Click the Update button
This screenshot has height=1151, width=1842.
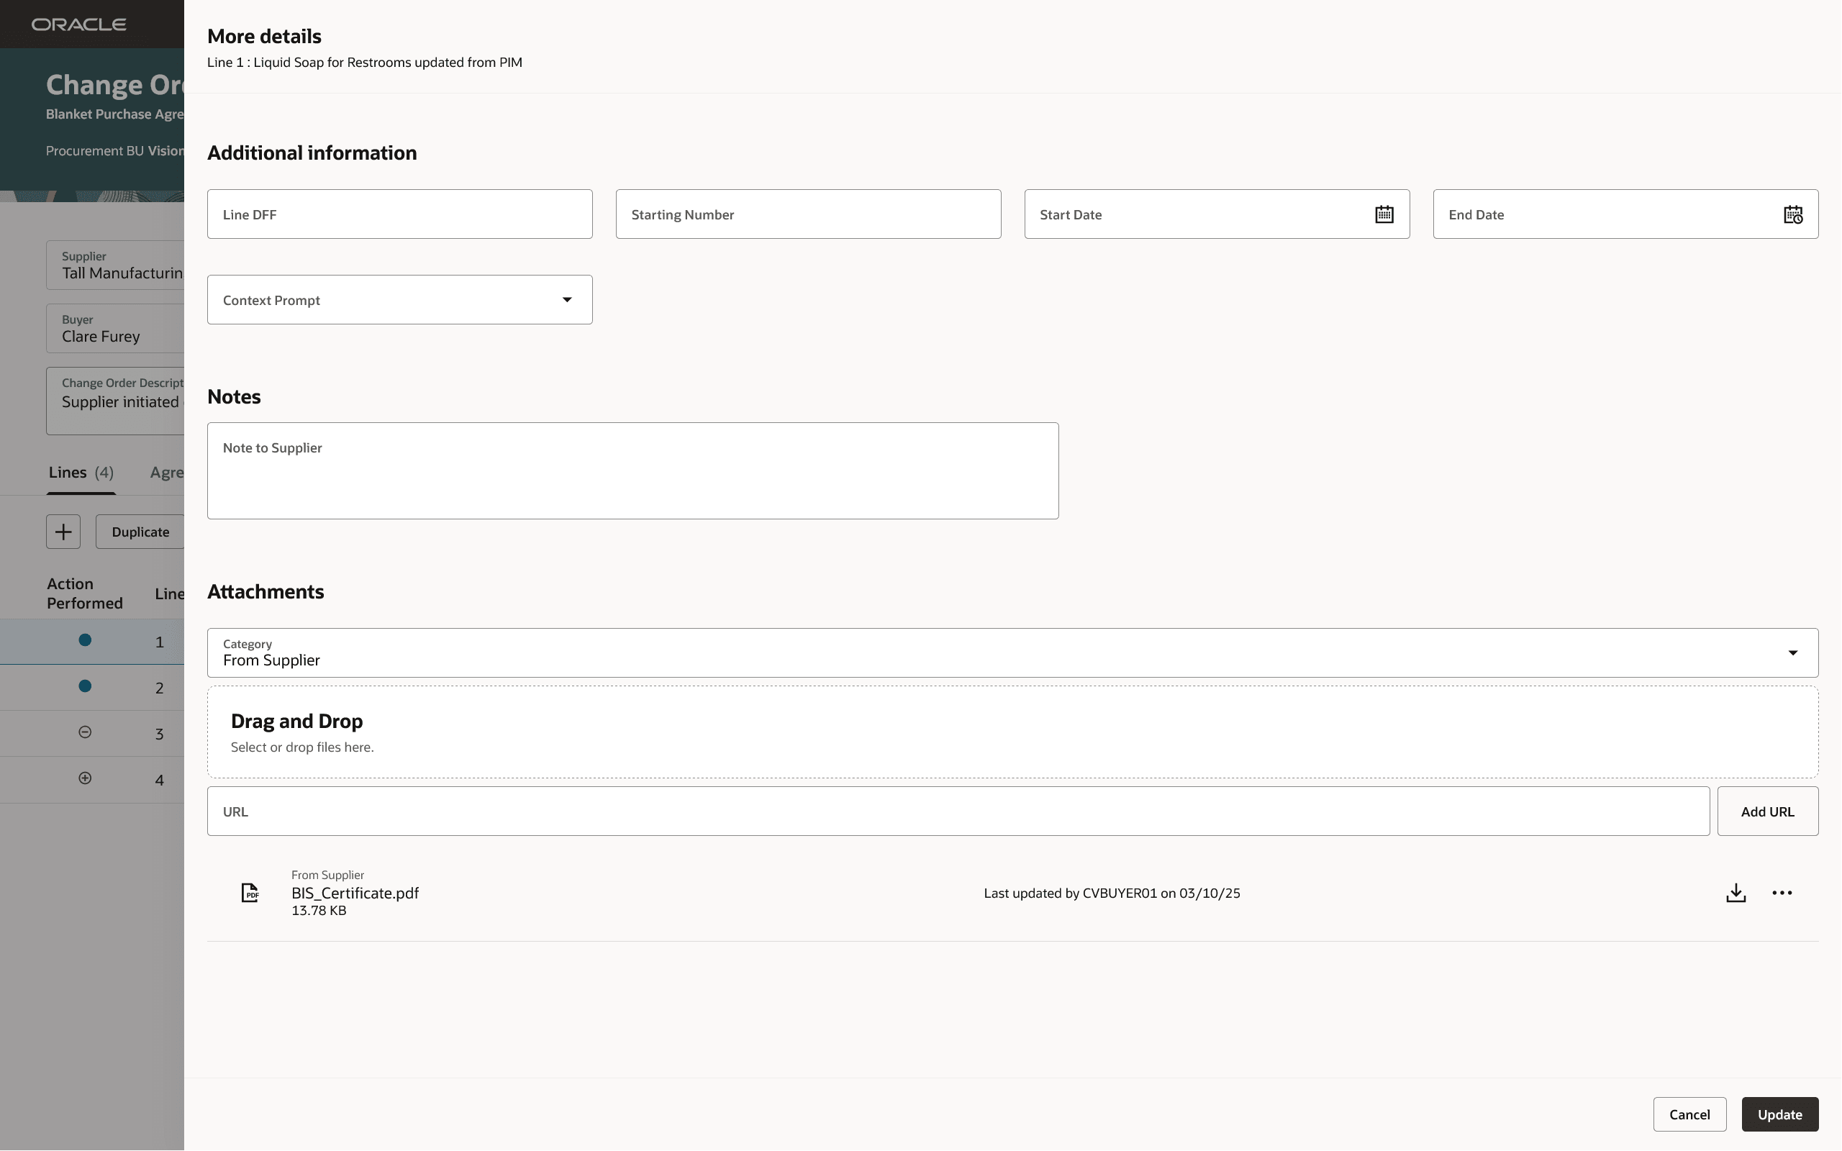[x=1779, y=1114]
